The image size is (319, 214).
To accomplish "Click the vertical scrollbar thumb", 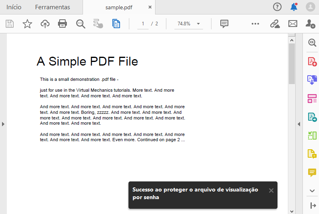I will coord(292,64).
